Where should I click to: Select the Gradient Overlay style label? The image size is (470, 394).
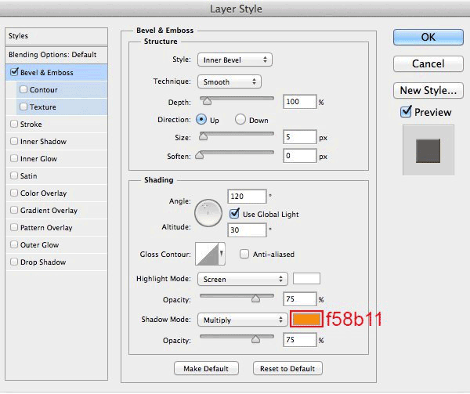click(49, 211)
